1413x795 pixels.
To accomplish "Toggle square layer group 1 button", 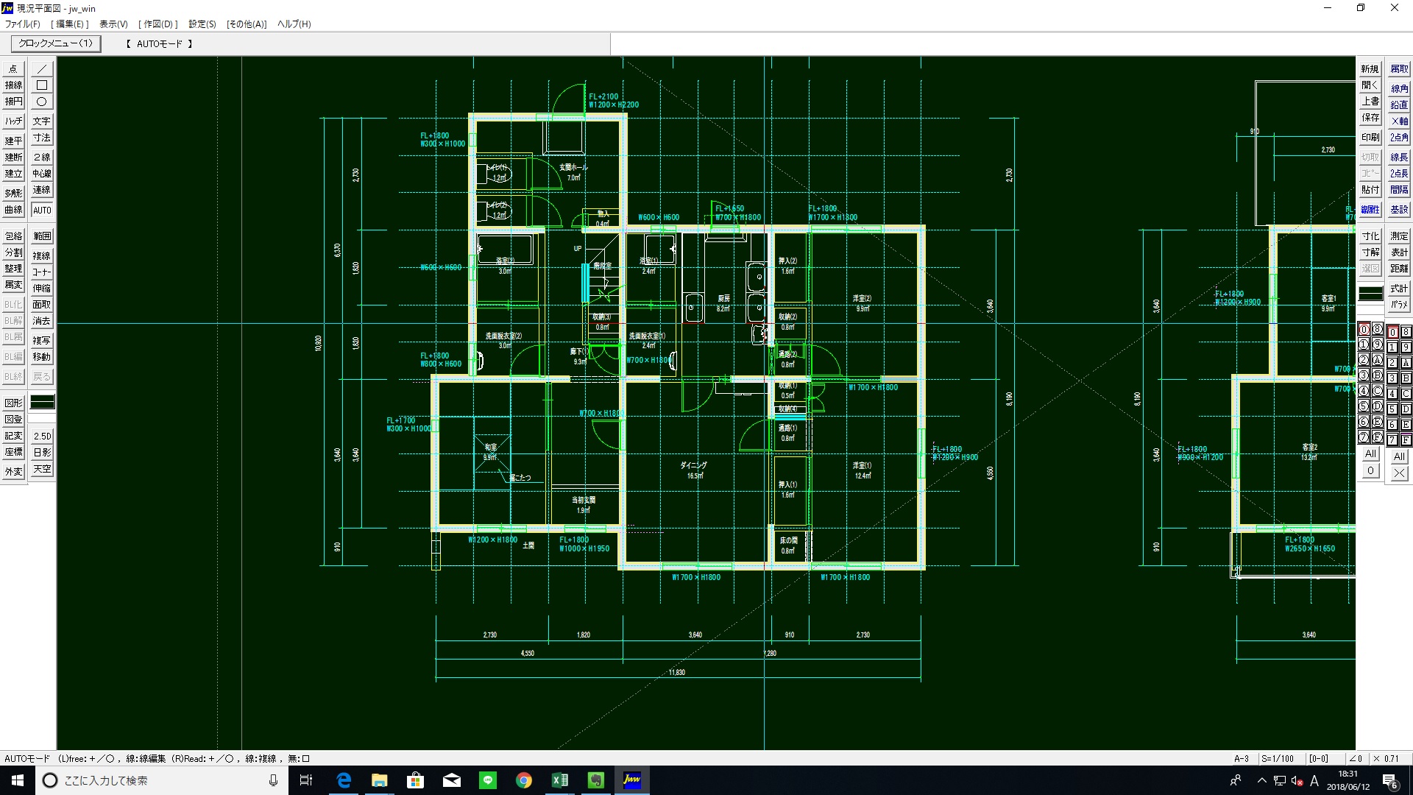I will (x=1392, y=347).
